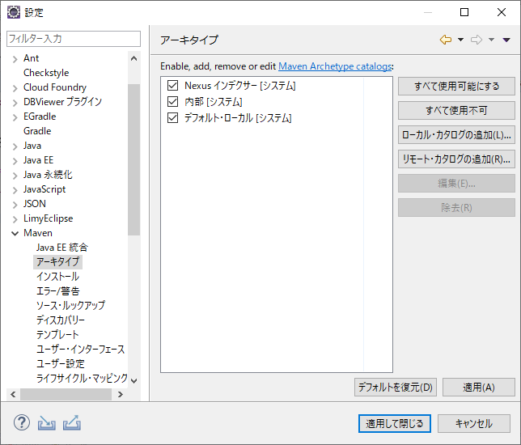Image resolution: width=521 pixels, height=445 pixels.
Task: Toggle the Nexus インデクサー [システム] checkbox
Action: (173, 86)
